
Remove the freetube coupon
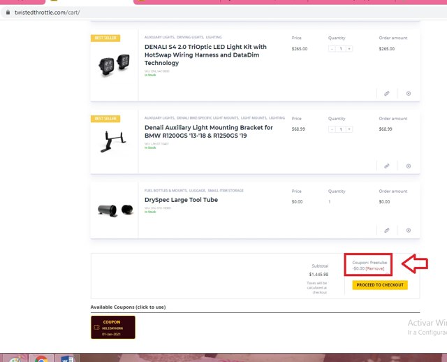pos(375,268)
